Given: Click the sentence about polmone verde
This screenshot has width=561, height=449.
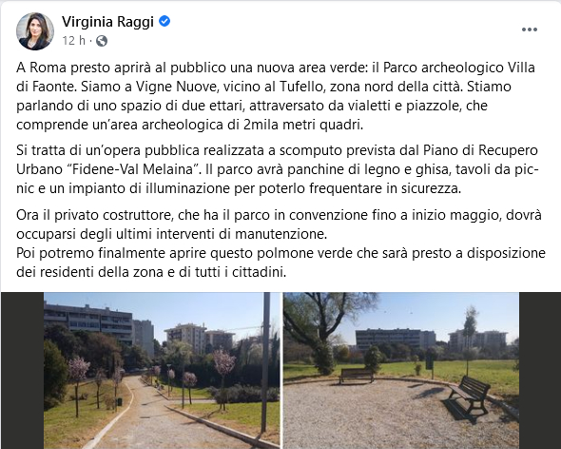Looking at the screenshot, I should click(x=280, y=263).
